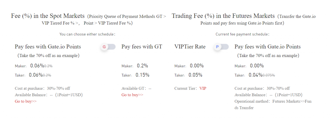
Task: Click the struck-through 0.075% taker rate
Action: tap(268, 75)
